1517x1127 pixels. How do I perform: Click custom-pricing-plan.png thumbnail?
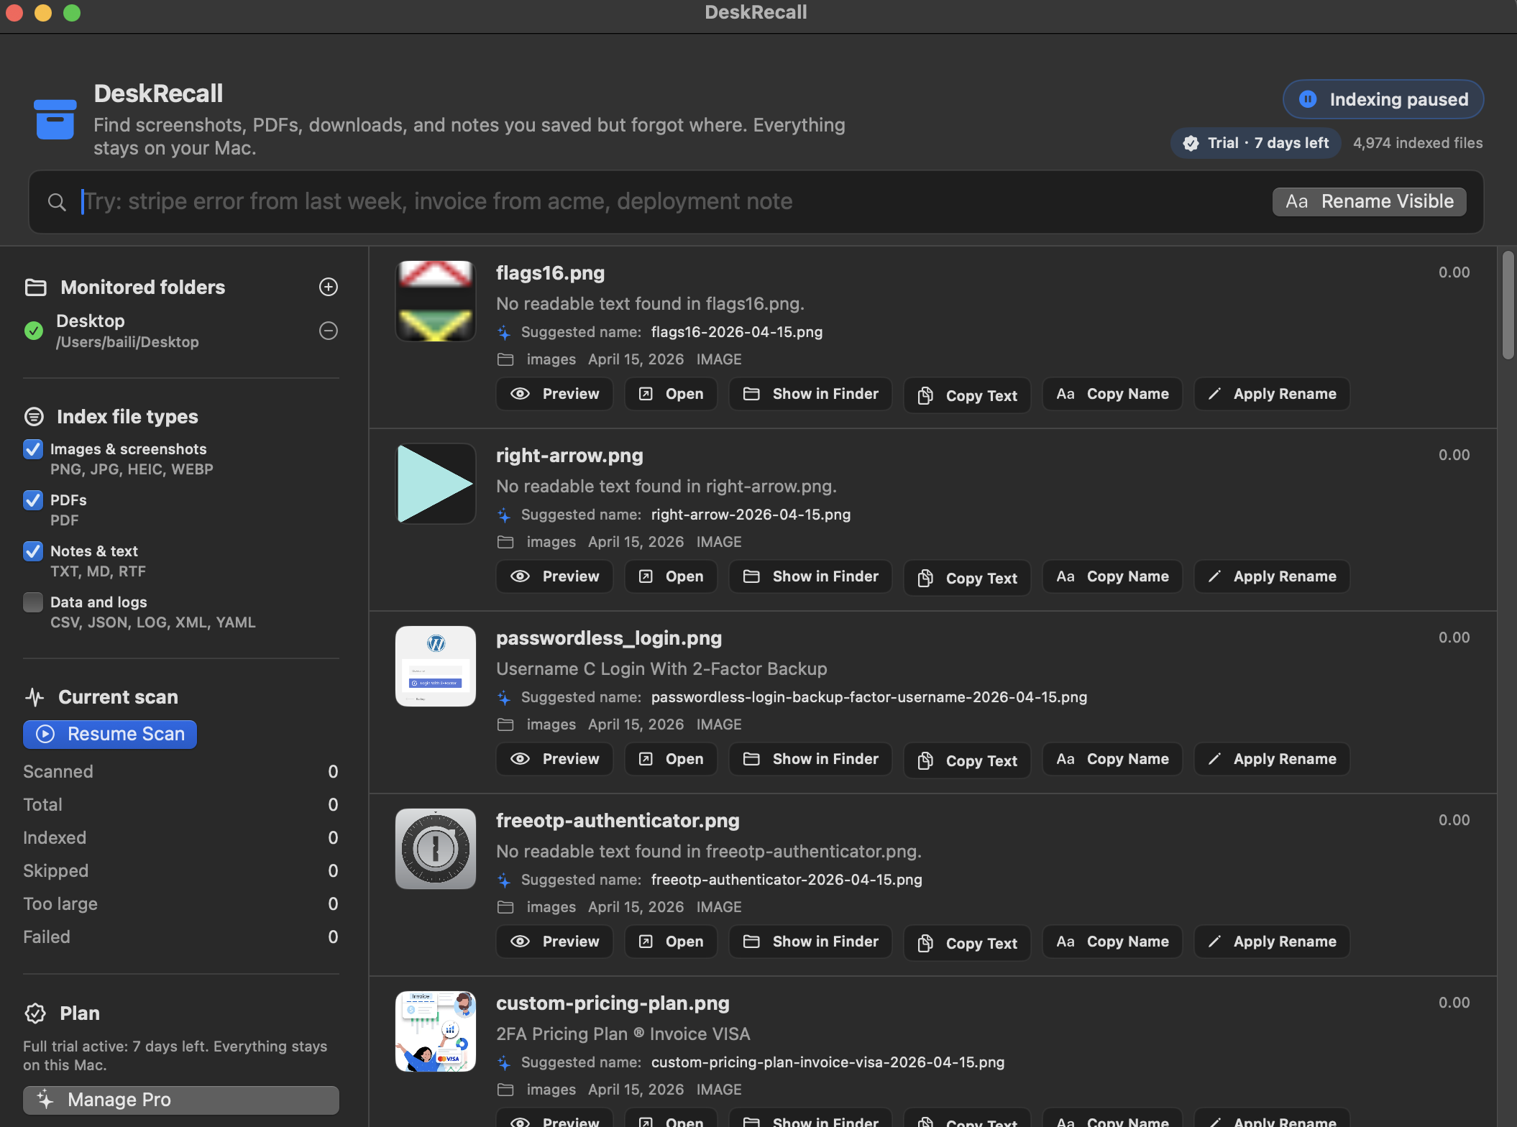436,1031
